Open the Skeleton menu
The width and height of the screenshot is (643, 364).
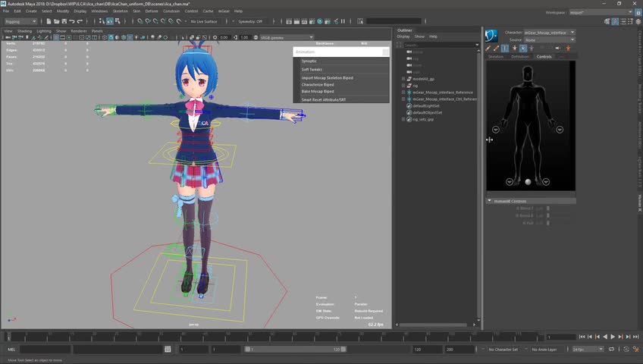pos(120,11)
